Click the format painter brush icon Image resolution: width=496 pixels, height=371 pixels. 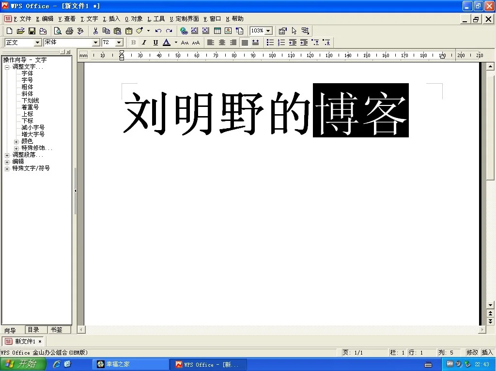point(139,30)
